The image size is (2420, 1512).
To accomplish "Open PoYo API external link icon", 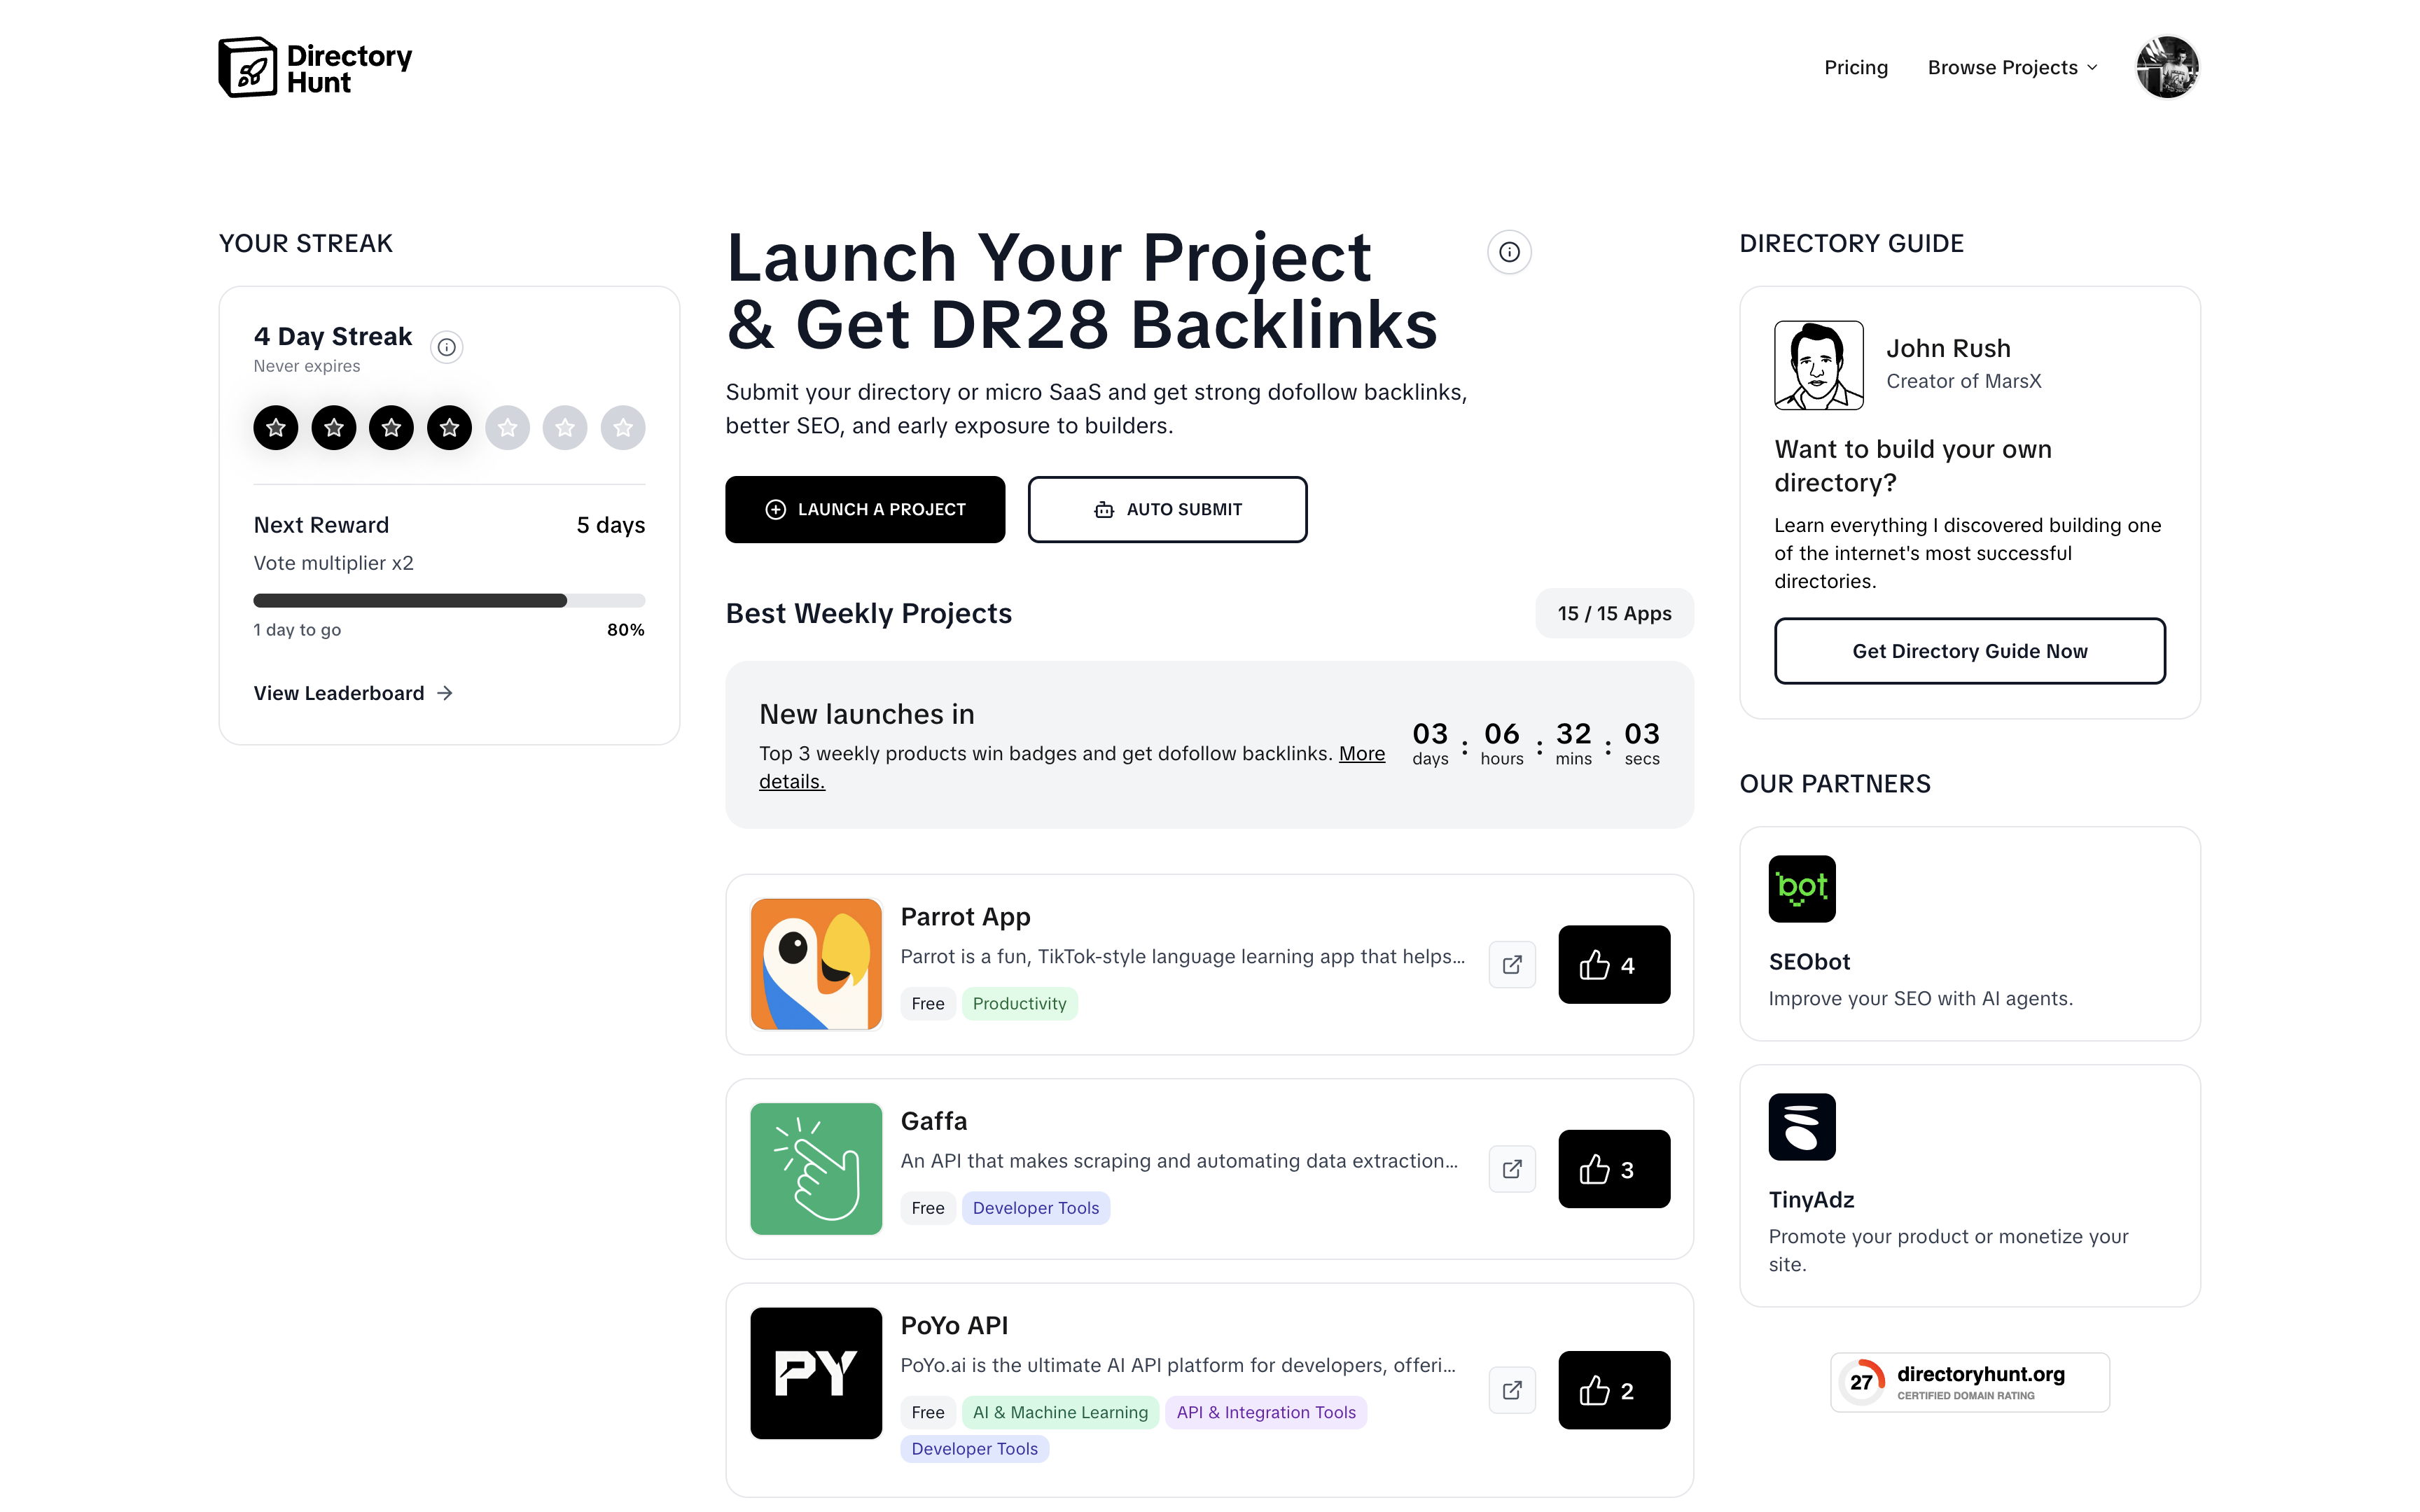I will pyautogui.click(x=1512, y=1390).
